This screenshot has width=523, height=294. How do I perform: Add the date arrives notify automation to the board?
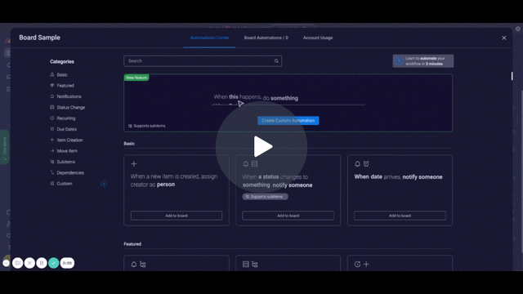(x=400, y=216)
